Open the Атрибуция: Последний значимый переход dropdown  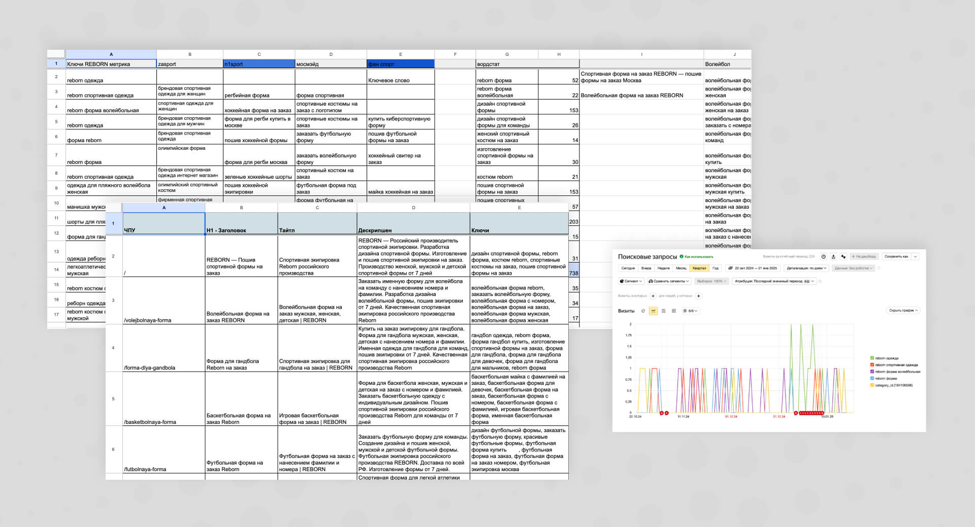pyautogui.click(x=774, y=281)
